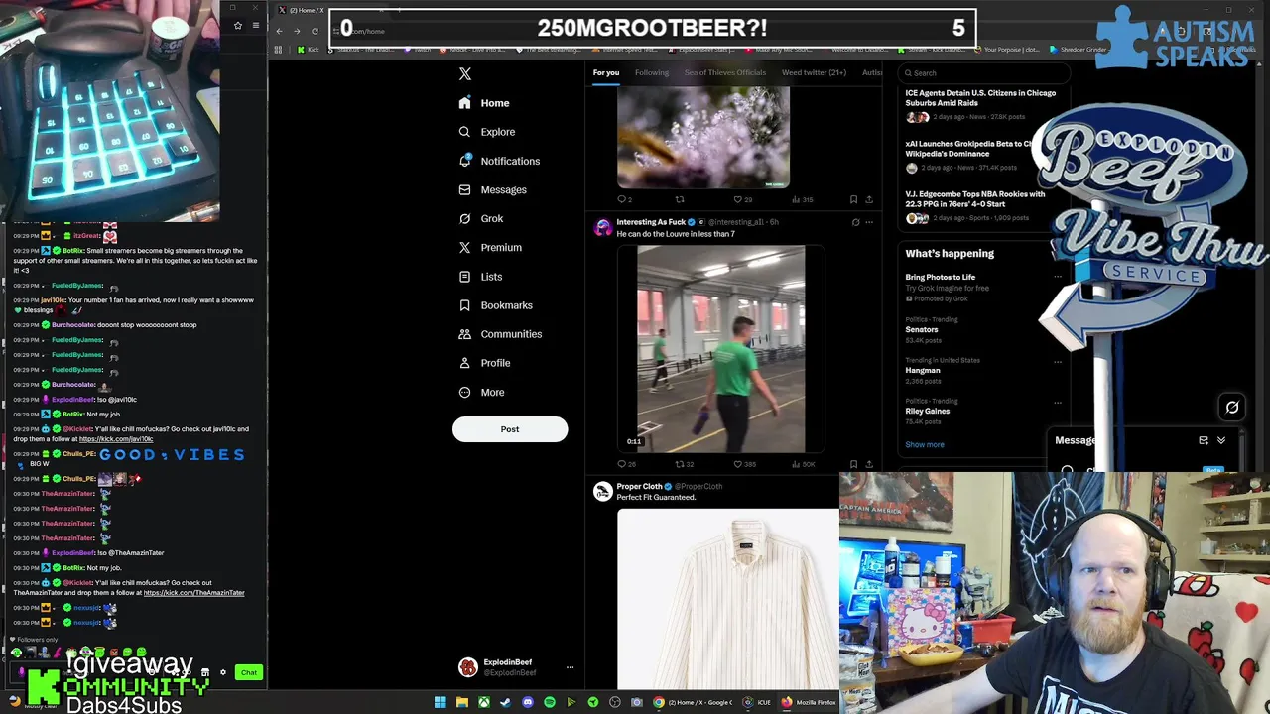
Task: Open Lists in the X sidebar
Action: point(480,277)
